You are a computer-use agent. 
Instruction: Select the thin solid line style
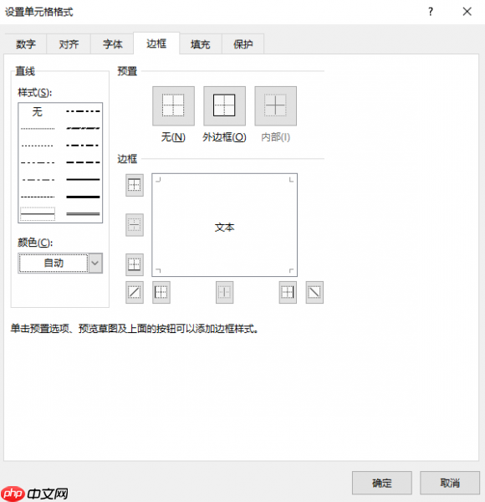[x=38, y=214]
